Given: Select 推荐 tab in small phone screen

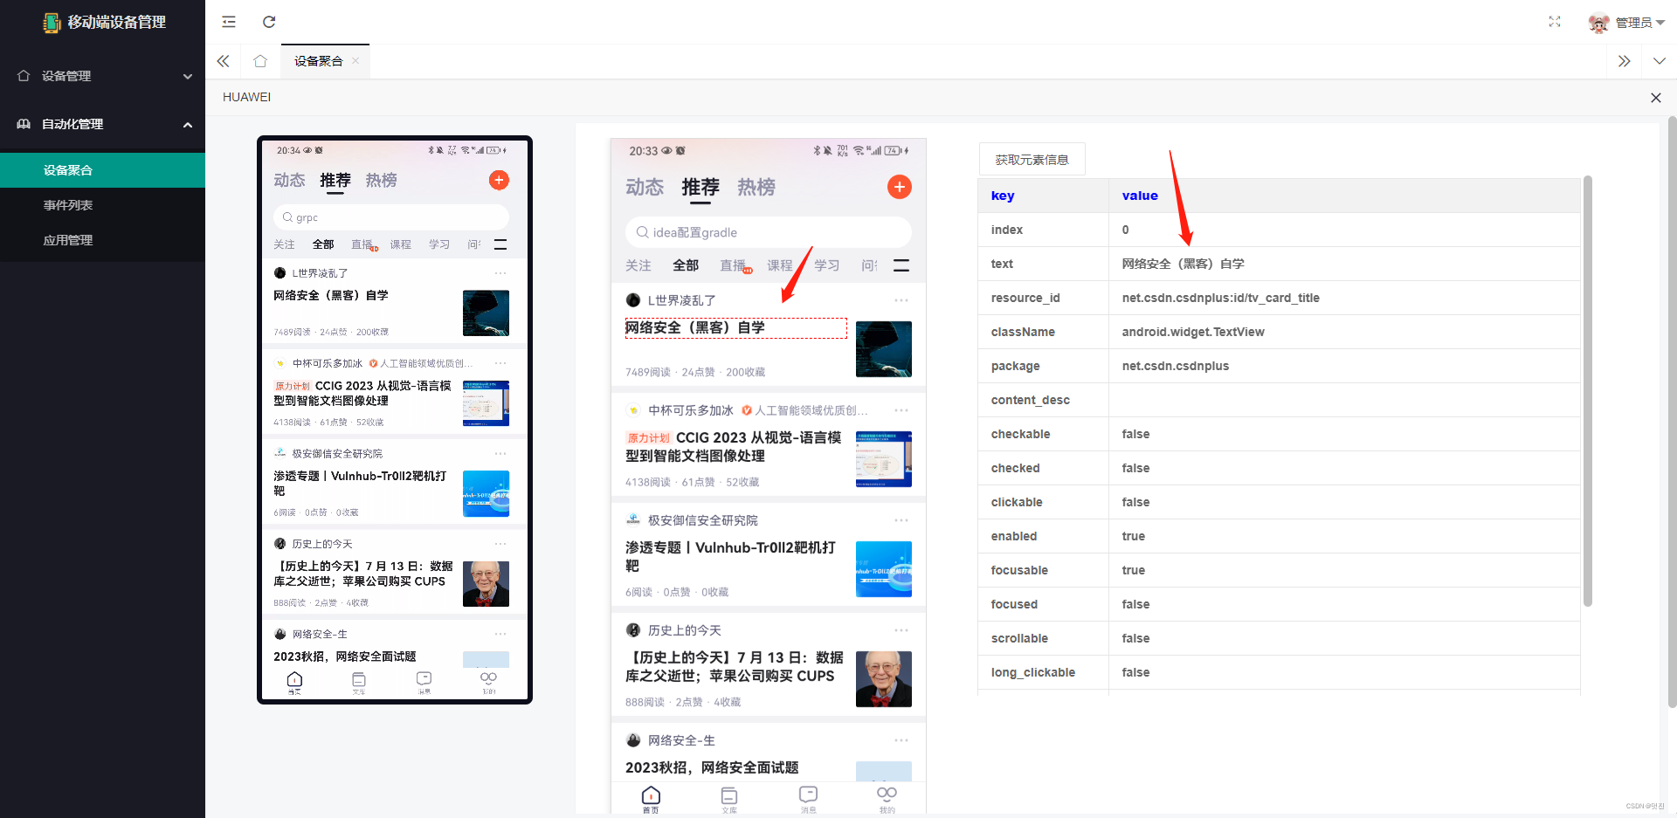Looking at the screenshot, I should 335,181.
